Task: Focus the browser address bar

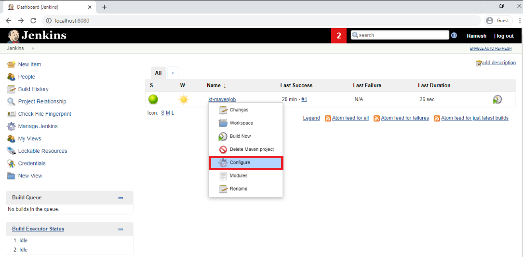Action: coord(261,21)
